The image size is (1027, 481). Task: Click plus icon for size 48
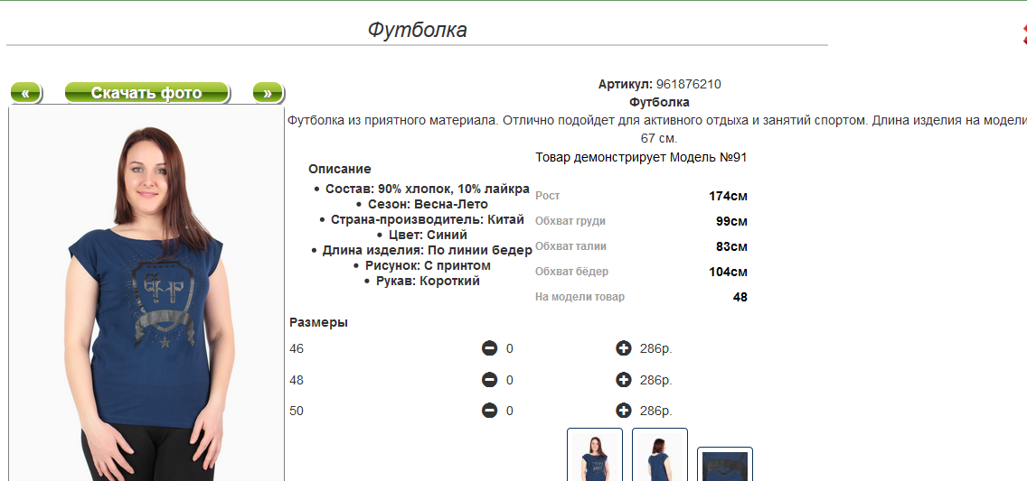[623, 380]
